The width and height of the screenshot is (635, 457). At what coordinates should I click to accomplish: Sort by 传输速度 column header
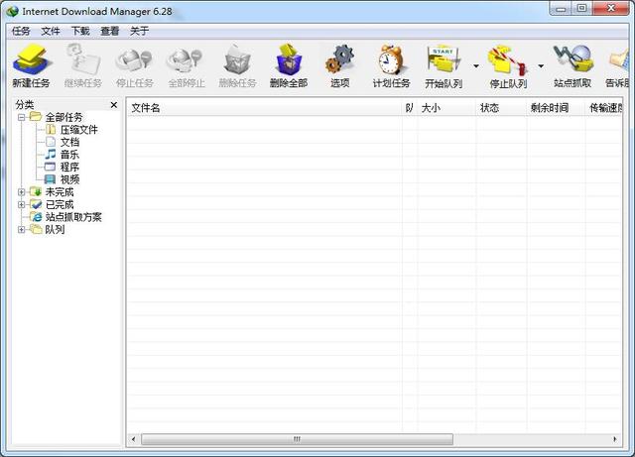(603, 108)
